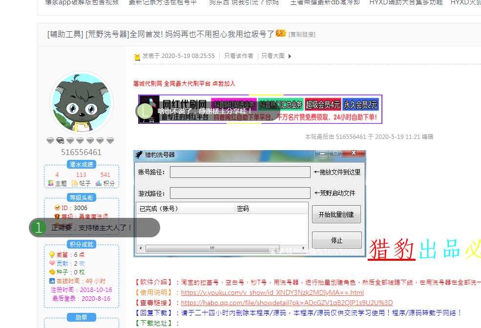Click the row of diamond rank icons
Screen dimensions: 481x328
(80, 140)
